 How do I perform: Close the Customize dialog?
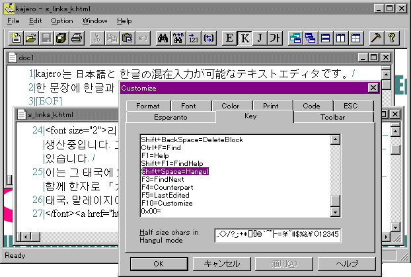[373, 88]
